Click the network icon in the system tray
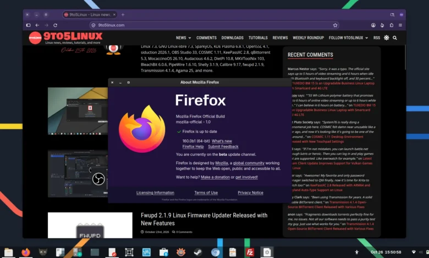429x258 pixels. pyautogui.click(x=414, y=253)
